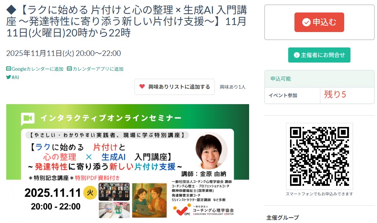Click the red heart icon
Screen dimensions: 377x223
pyautogui.click(x=142, y=86)
